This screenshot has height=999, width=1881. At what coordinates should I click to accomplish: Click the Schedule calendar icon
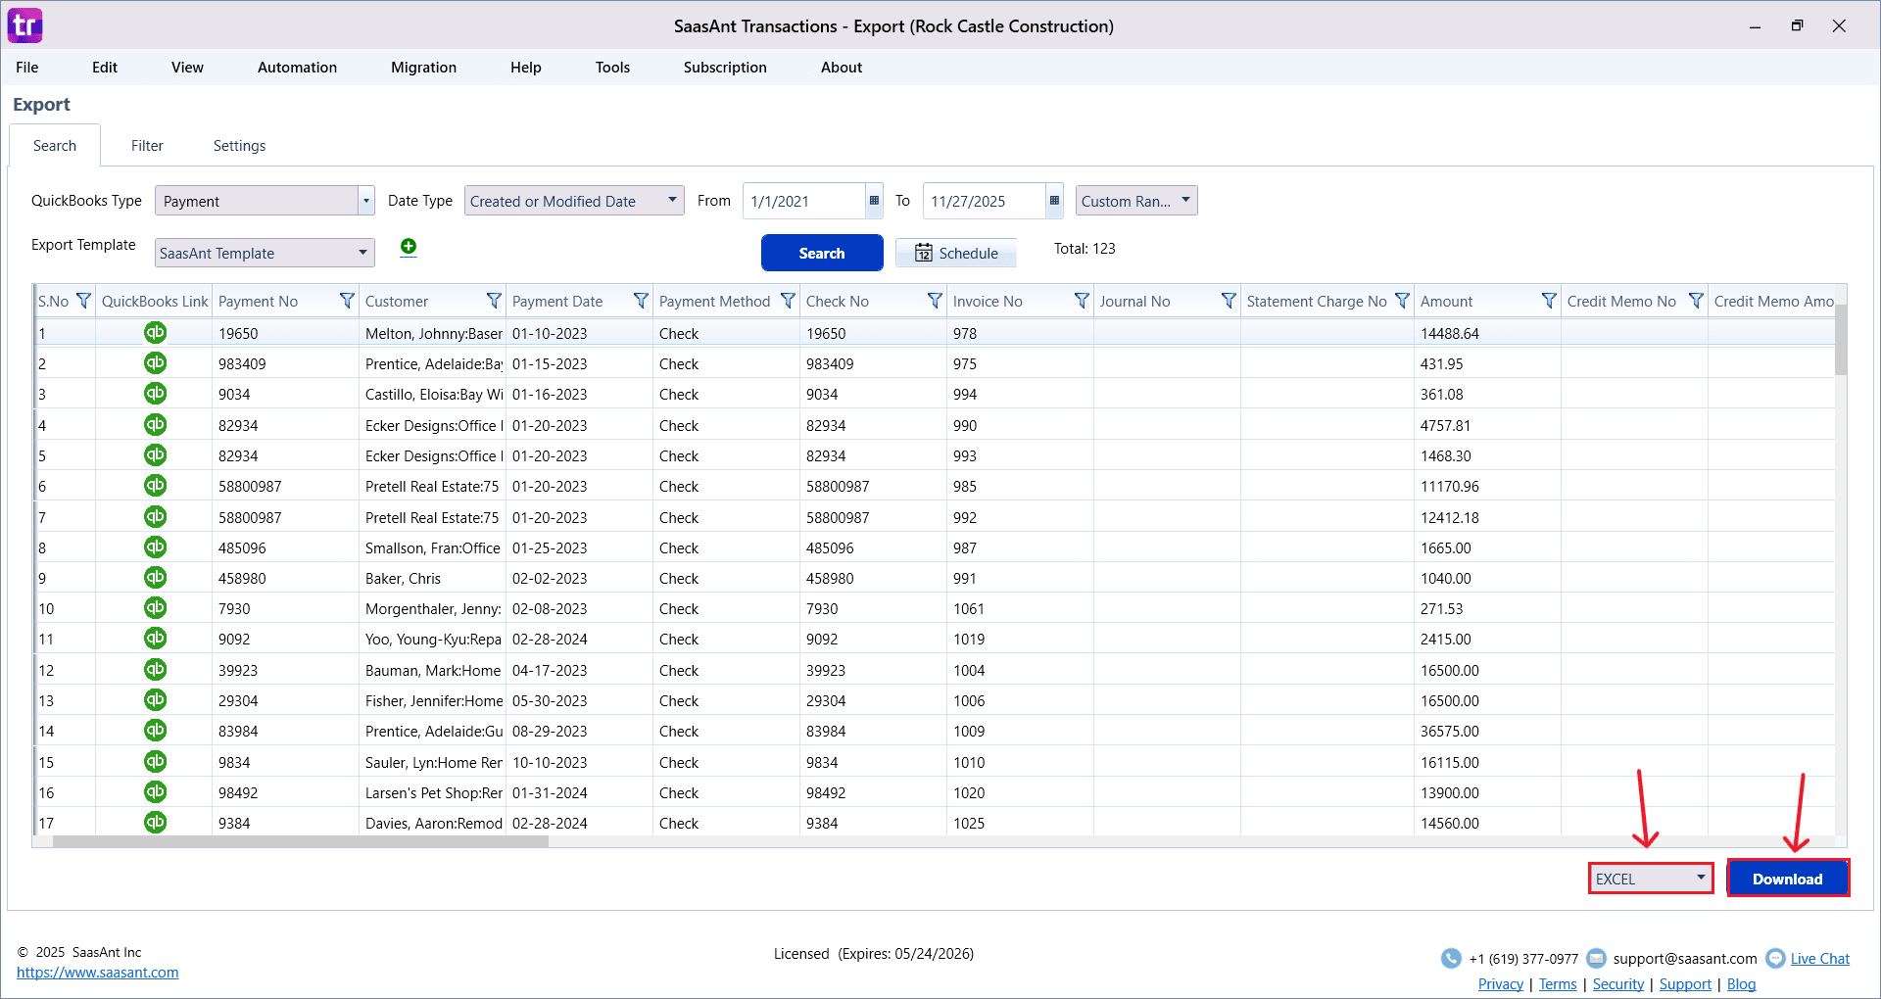(925, 253)
